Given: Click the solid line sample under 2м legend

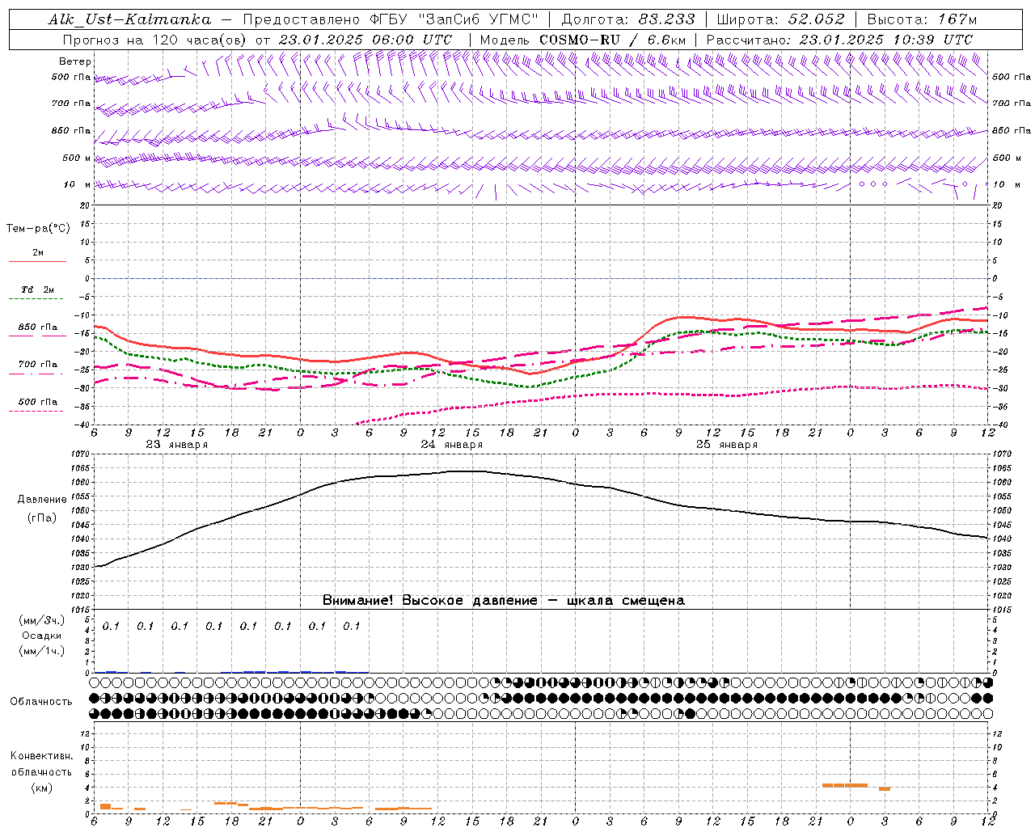Looking at the screenshot, I should [37, 262].
